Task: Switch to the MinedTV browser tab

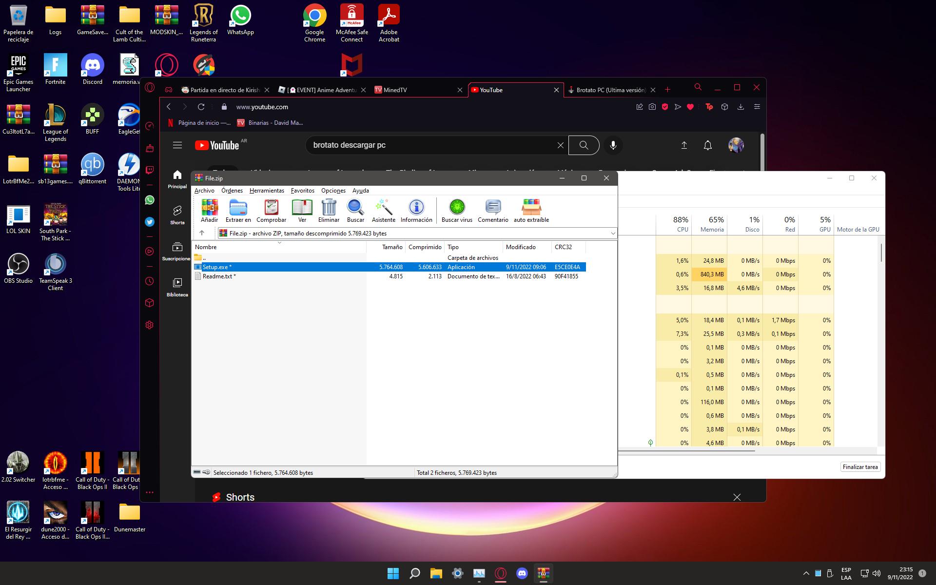Action: 395,90
